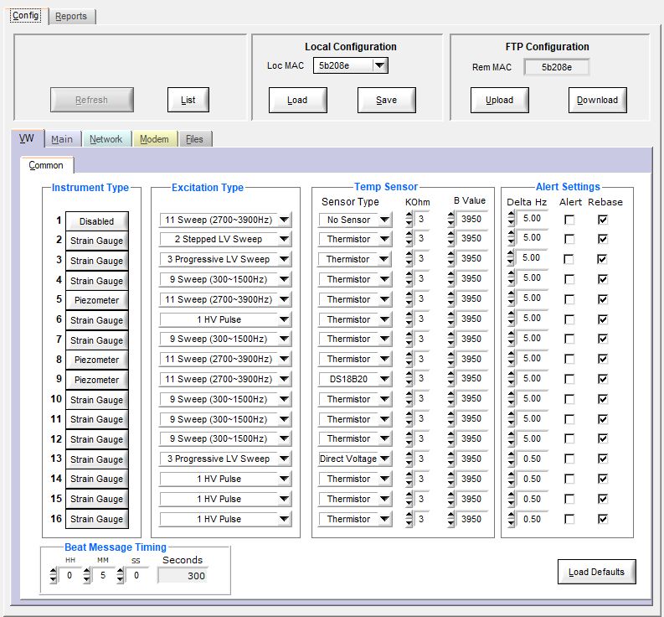Screen dimensions: 664x617
Task: Select the Common sub-tab
Action: (x=46, y=165)
